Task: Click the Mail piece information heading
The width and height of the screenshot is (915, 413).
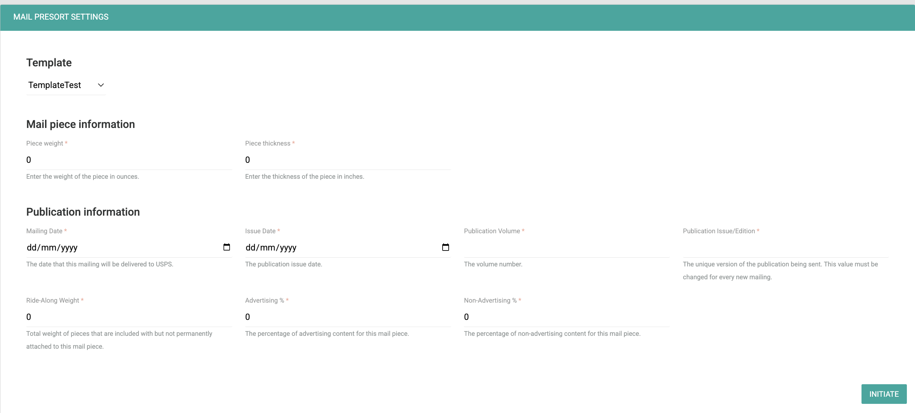Action: click(81, 124)
